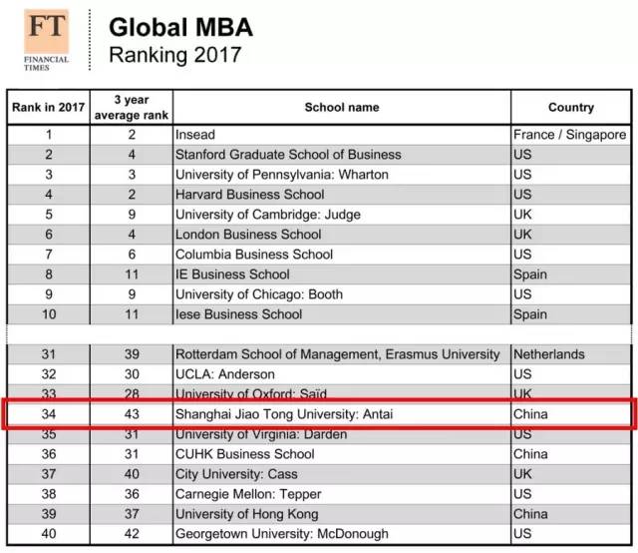
Task: Click the IE Business School entry
Action: pyautogui.click(x=230, y=275)
